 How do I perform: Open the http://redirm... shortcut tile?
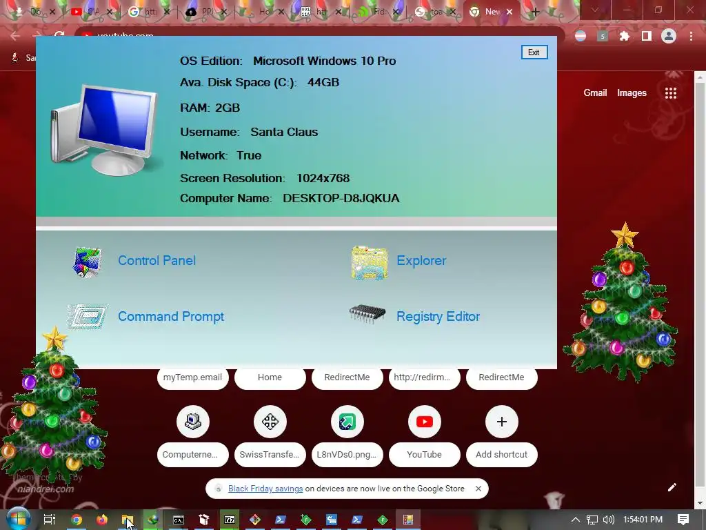point(424,377)
